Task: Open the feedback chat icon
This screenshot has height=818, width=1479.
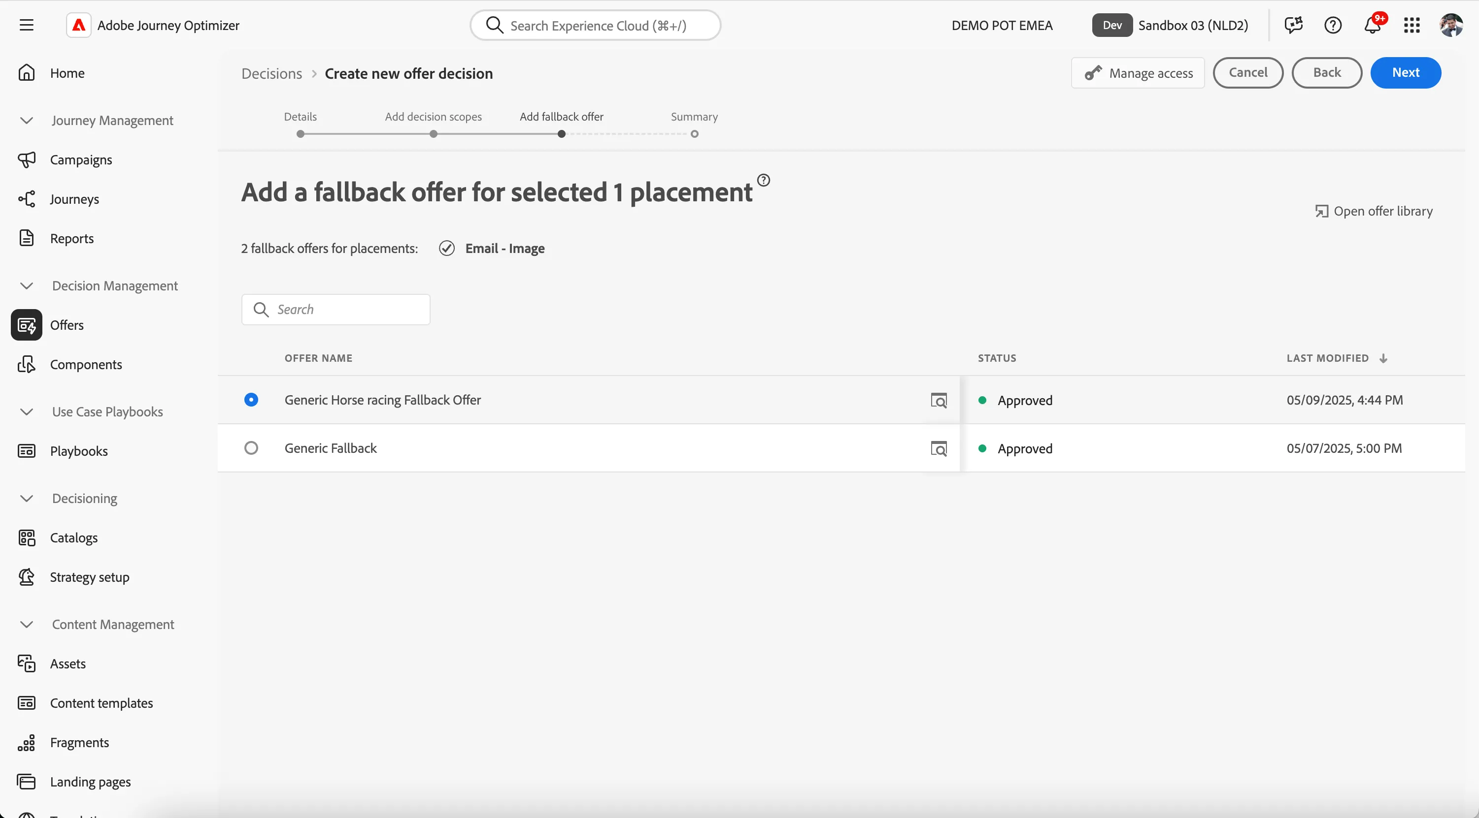Action: [1294, 25]
